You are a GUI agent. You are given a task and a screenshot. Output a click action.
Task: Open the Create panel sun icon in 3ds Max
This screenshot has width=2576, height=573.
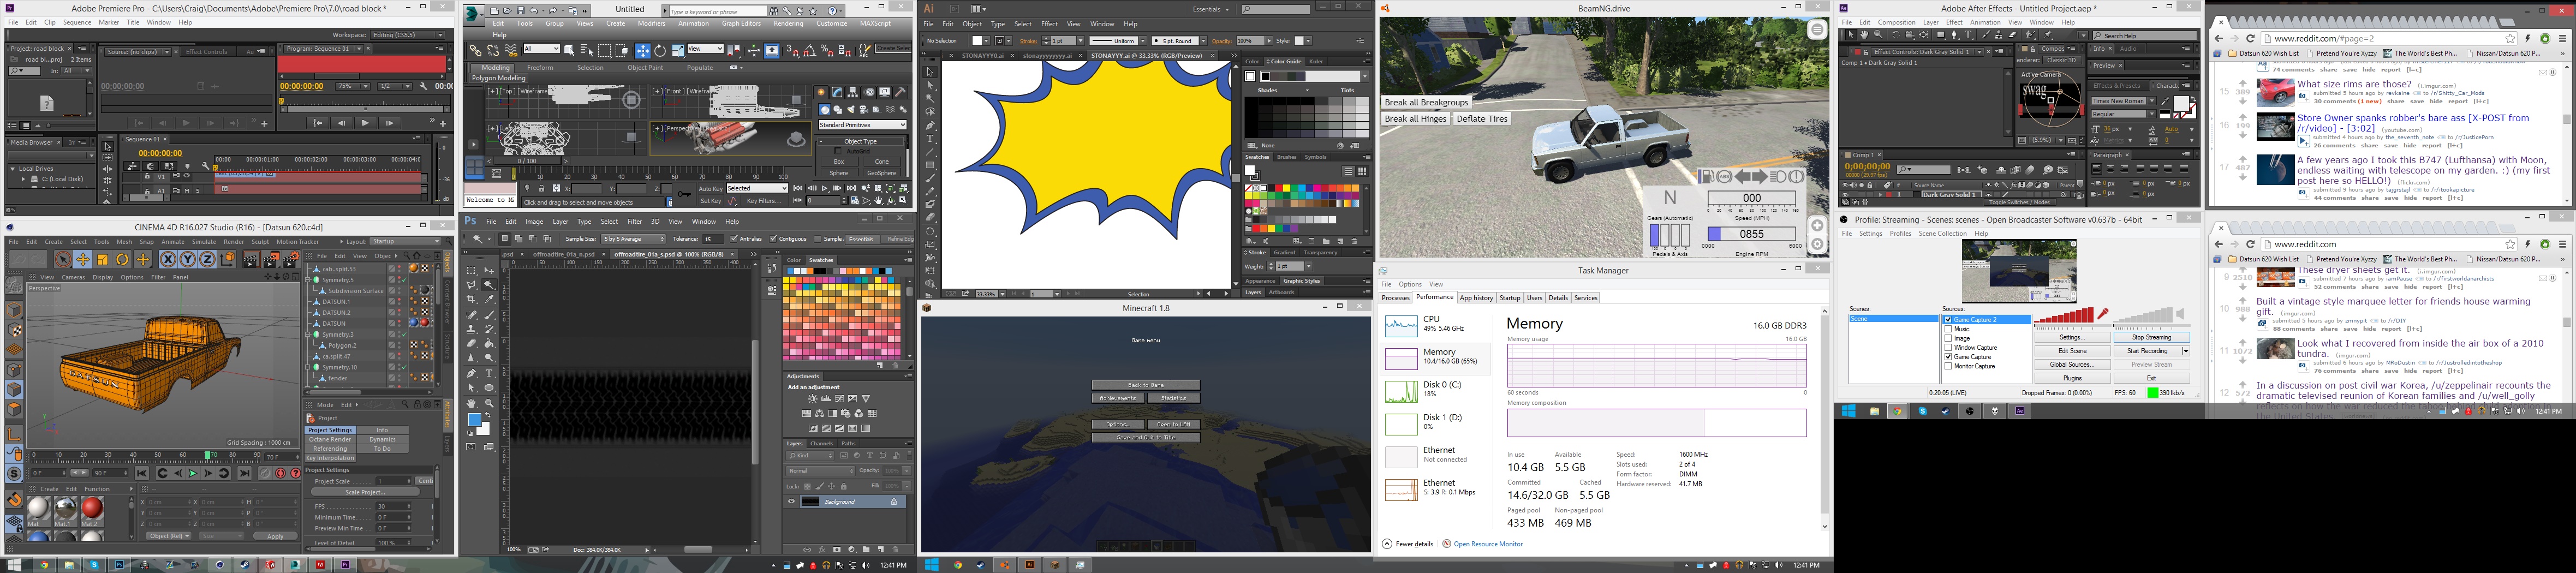(x=820, y=92)
